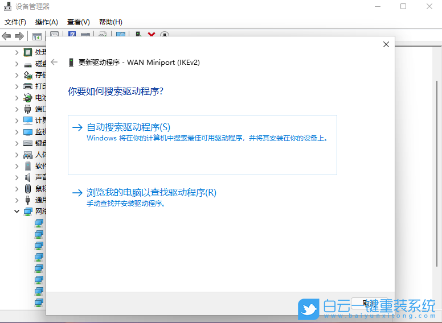442x323 pixels.
Task: Click the scan for hardware changes toolbar icon
Action: pos(121,34)
